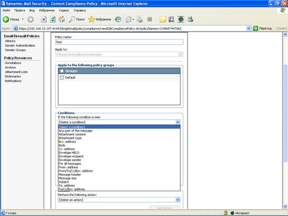Select 'Subject' condition option
The width and height of the screenshot is (288, 216).
tap(119, 182)
